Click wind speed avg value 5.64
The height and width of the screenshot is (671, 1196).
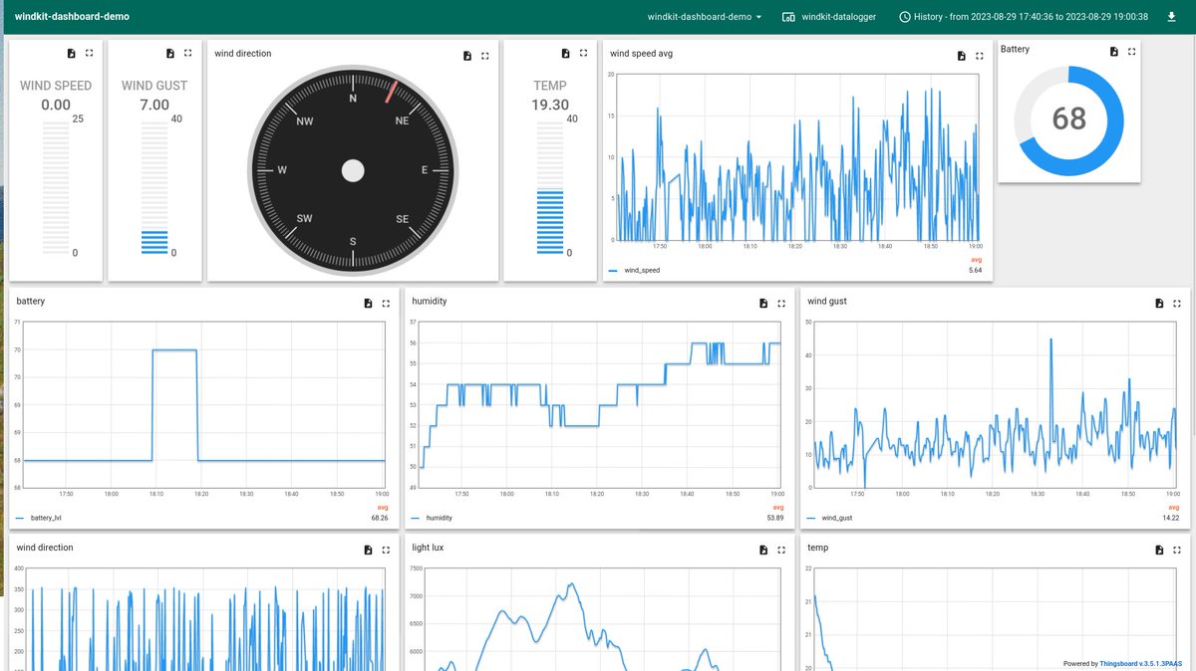(975, 270)
